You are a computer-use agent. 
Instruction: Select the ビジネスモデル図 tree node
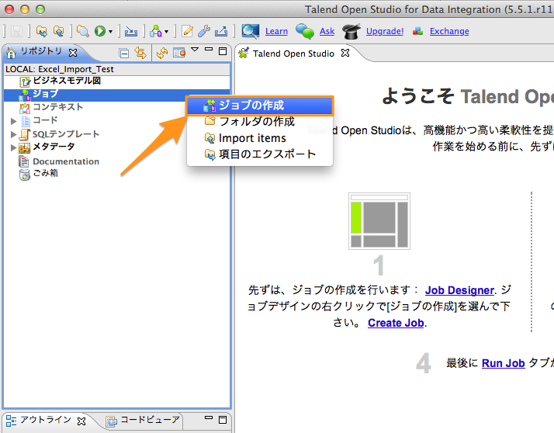tap(67, 81)
